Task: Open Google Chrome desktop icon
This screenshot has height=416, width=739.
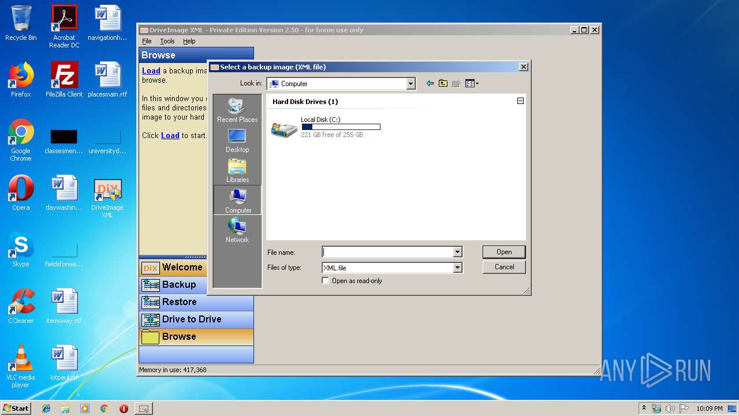Action: (x=21, y=140)
